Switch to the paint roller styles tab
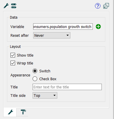Screen dimensions: 114x119 pos(23,112)
